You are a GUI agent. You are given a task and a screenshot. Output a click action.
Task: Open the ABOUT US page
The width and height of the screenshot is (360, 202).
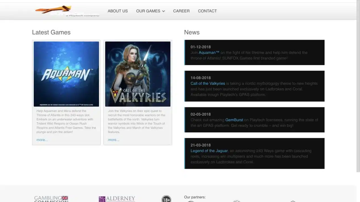point(118,11)
